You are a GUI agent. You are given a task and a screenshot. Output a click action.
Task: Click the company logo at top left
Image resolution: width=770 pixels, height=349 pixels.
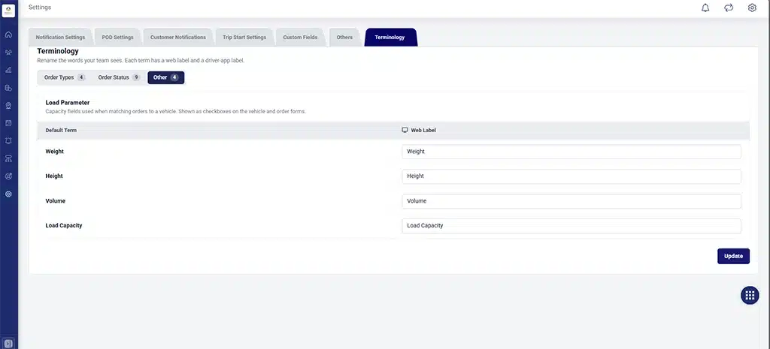pos(8,11)
